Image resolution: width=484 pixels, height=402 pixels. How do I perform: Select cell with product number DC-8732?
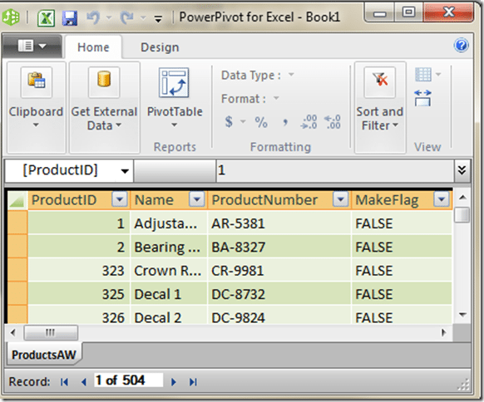(x=279, y=294)
